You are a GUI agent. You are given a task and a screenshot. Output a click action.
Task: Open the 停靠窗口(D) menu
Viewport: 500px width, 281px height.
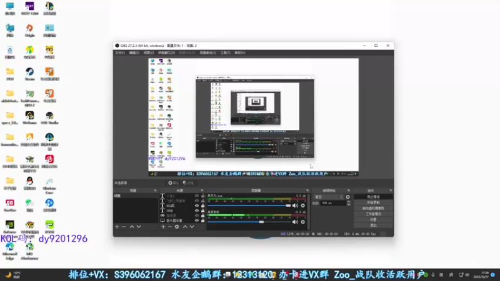point(166,52)
